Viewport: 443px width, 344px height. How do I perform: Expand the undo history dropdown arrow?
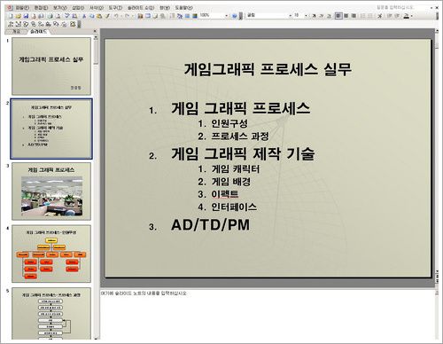(121, 16)
